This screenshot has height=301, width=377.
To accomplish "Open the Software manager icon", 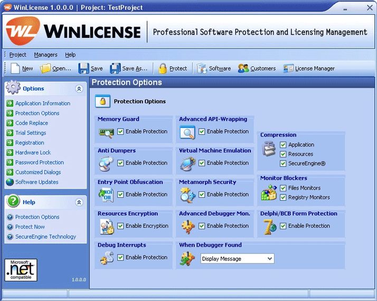I will coord(202,69).
